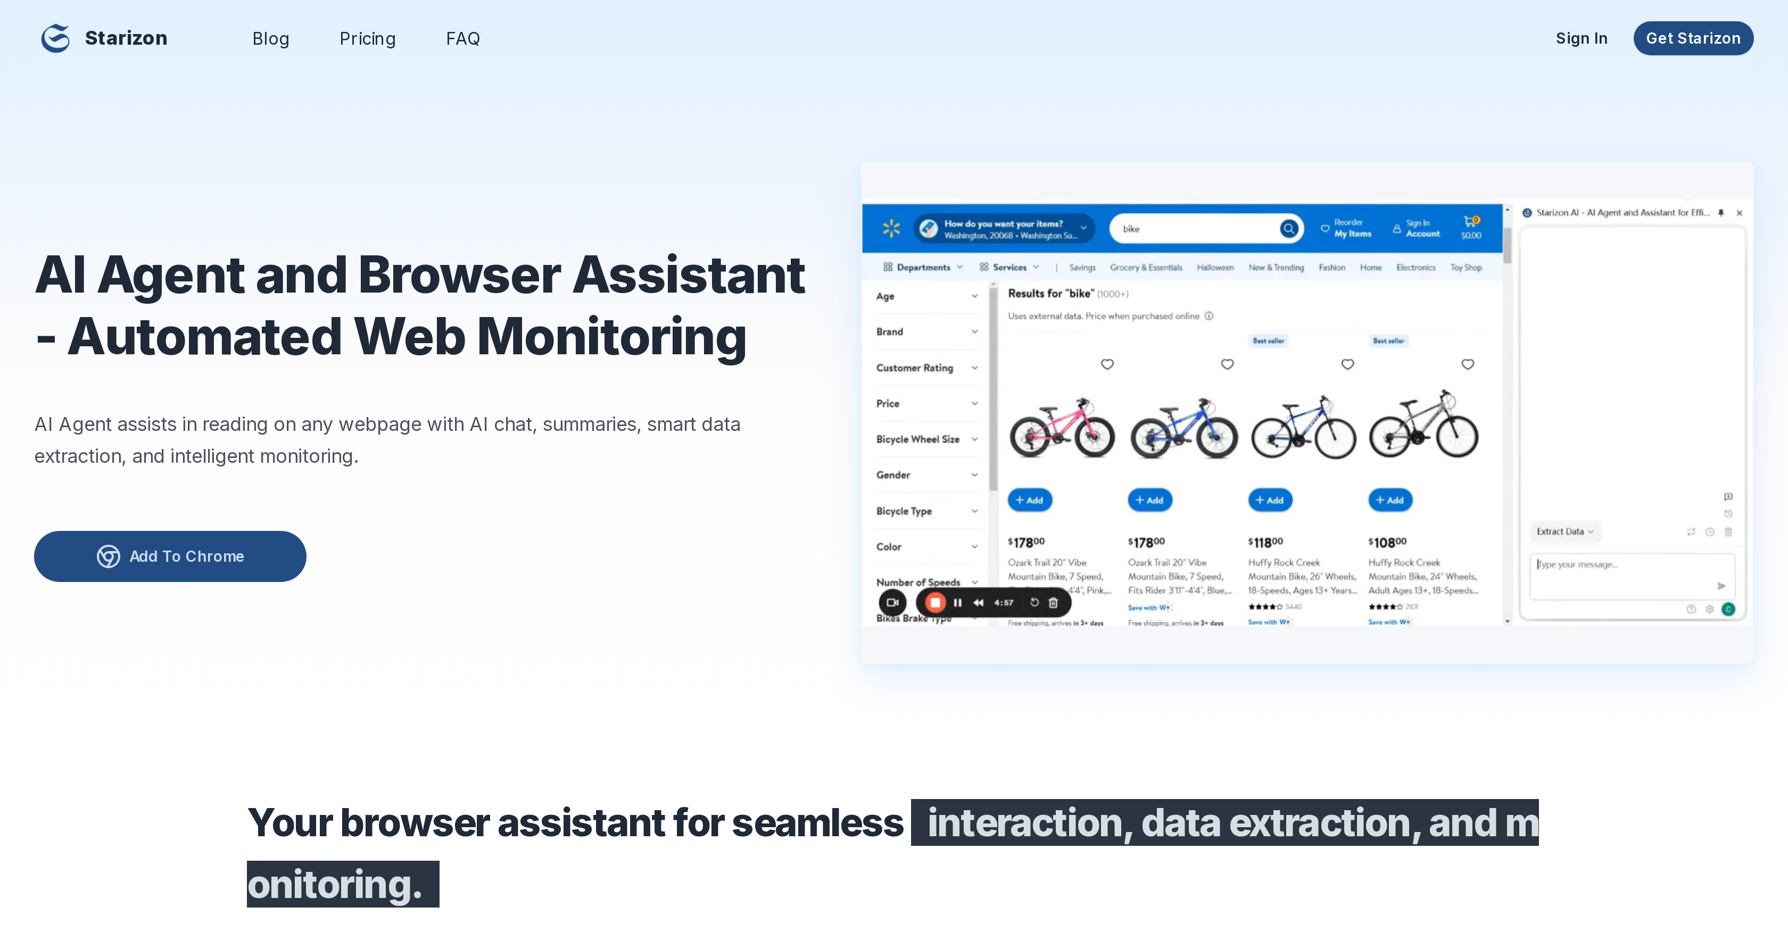Click the Add To Chrome button
Viewport: 1788px width, 932px height.
point(170,556)
